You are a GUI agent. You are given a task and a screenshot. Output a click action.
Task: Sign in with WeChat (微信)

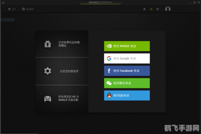point(127,83)
